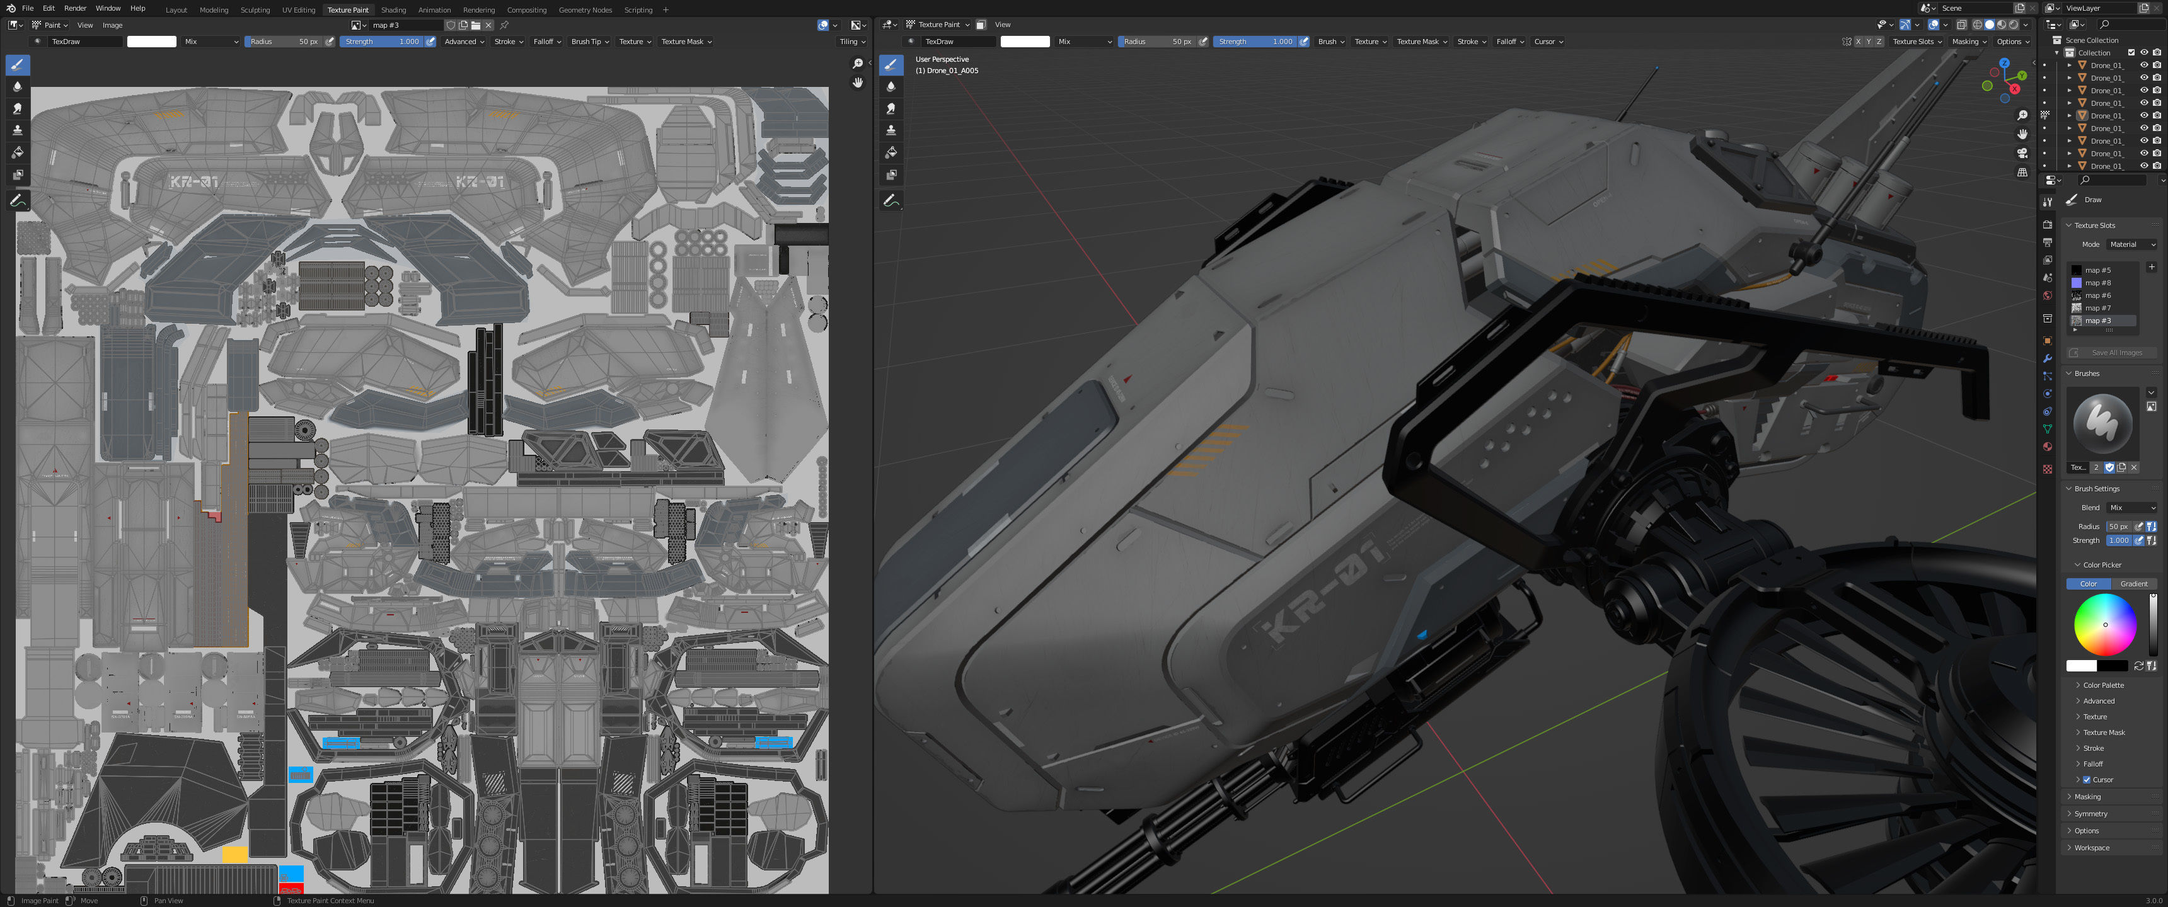Expand the Color Palette section
This screenshot has height=907, width=2168.
point(2102,685)
